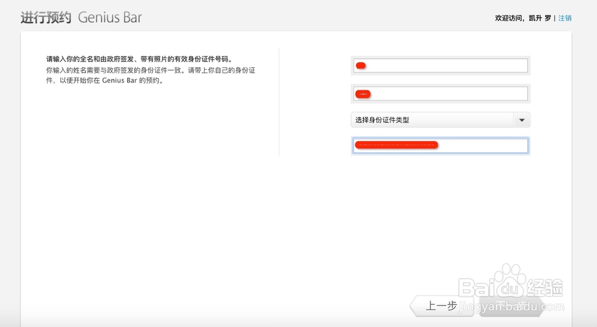Viewport: 597px width, 327px height.
Task: Open the 选择身份证件类型 dropdown
Action: [440, 120]
